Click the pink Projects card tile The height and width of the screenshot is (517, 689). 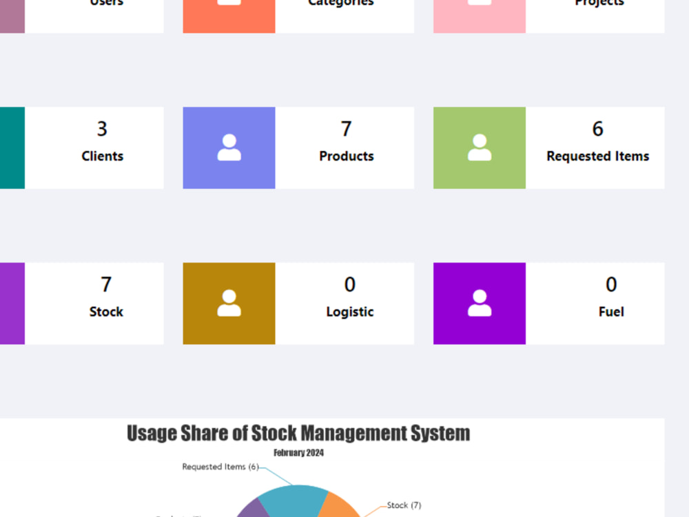[x=480, y=17]
